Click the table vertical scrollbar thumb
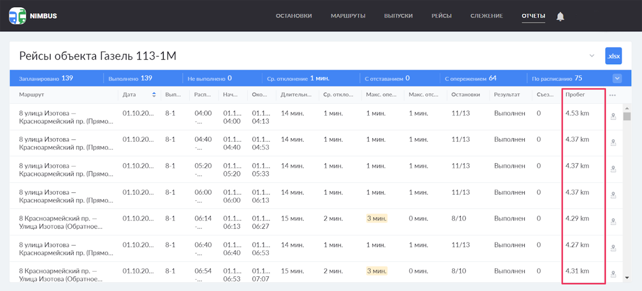The image size is (642, 291). click(x=627, y=116)
